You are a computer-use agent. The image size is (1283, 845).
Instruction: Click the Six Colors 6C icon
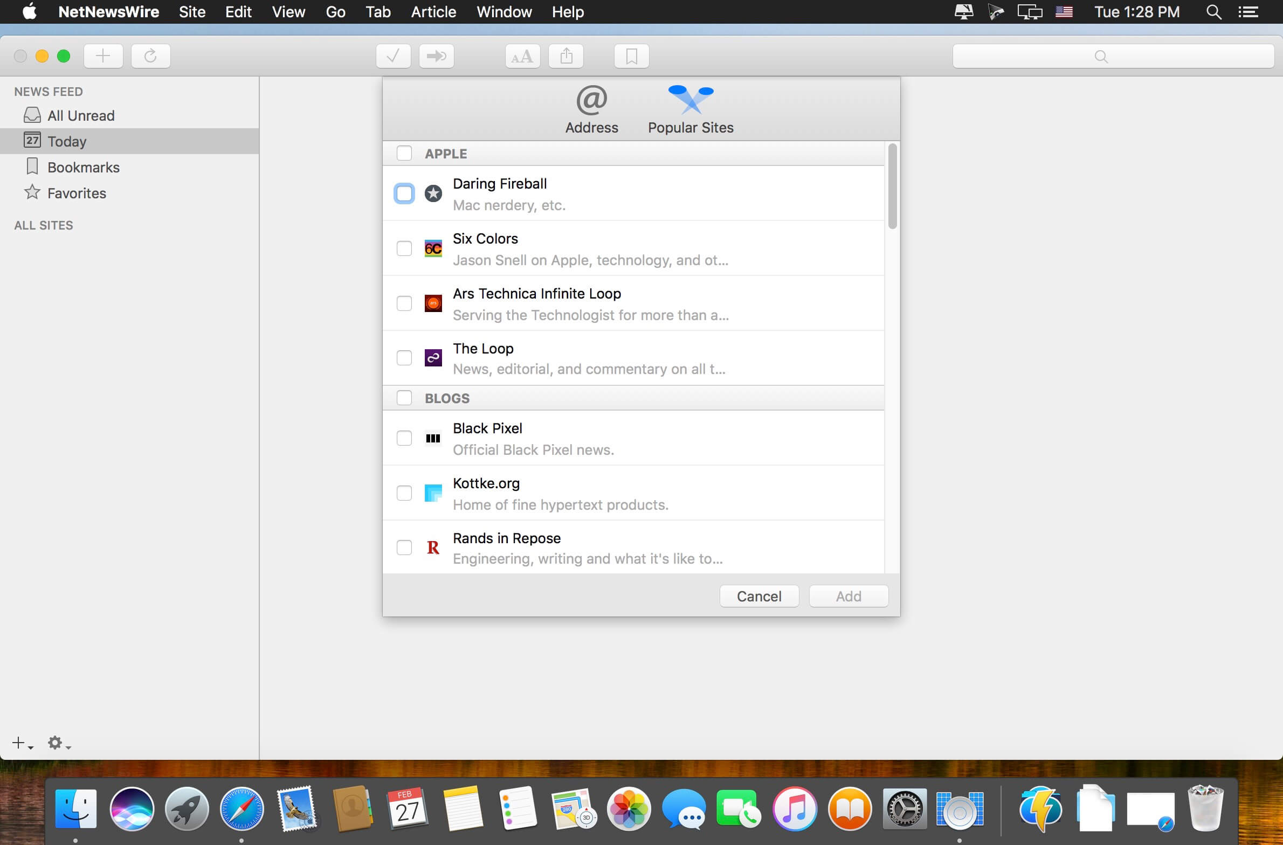click(x=433, y=248)
